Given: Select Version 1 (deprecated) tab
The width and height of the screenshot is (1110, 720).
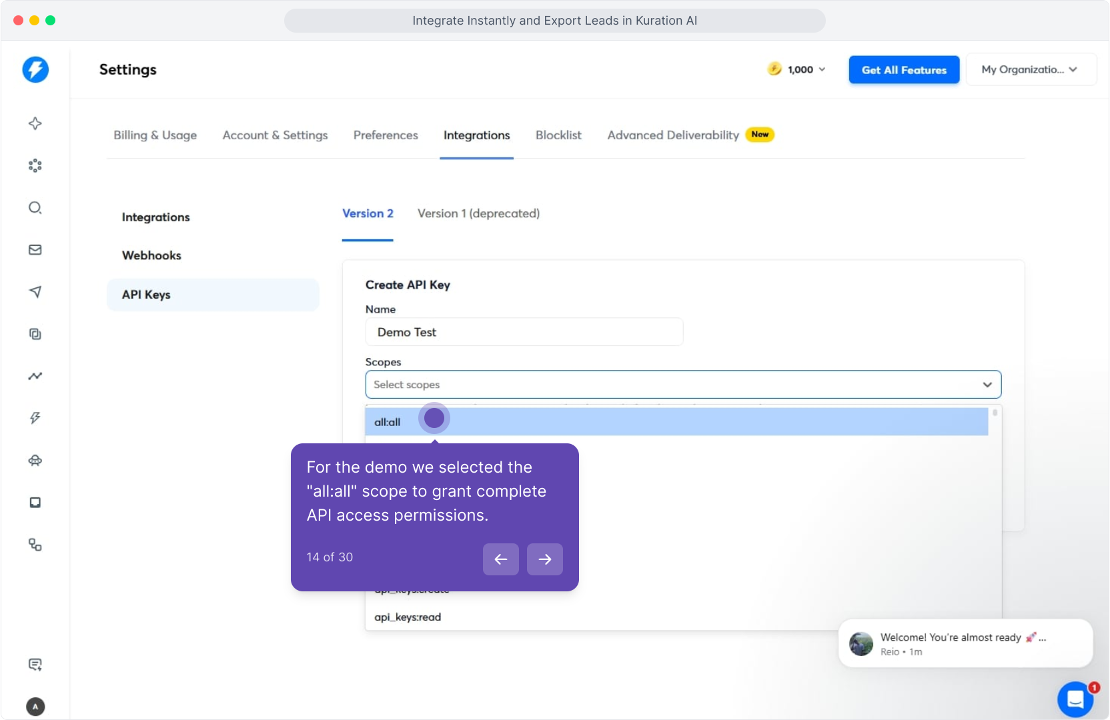Looking at the screenshot, I should pos(478,213).
